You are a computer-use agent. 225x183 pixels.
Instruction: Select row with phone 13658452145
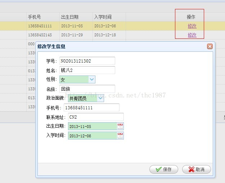coord(40,35)
